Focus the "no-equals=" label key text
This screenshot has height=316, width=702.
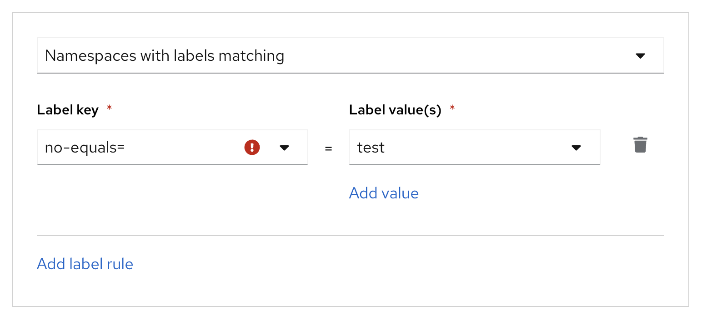click(85, 148)
